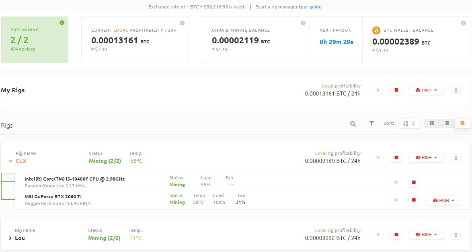The image size is (472, 252).
Task: Open My Rigs three-dot options menu
Action: tap(456, 90)
